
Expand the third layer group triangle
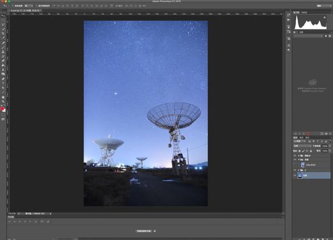pos(299,170)
